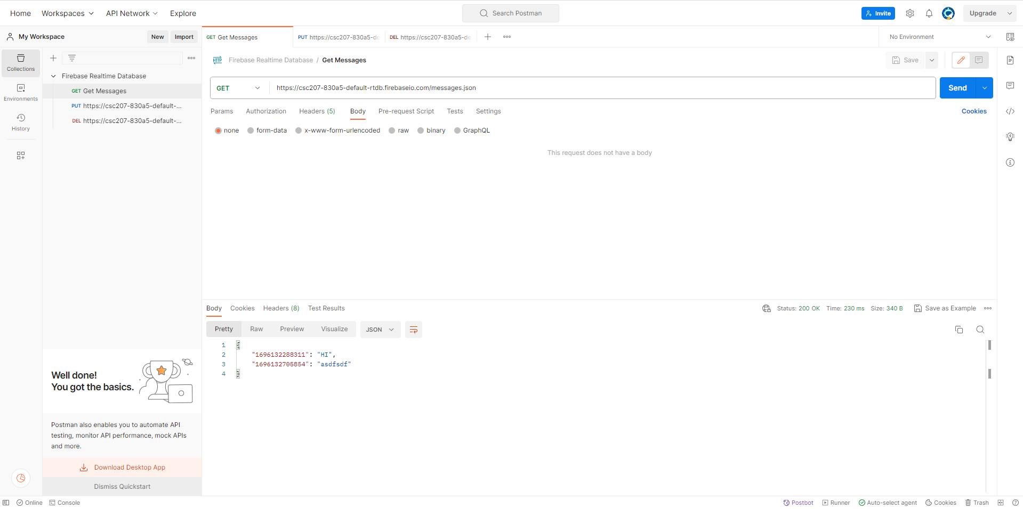
Task: Click the collections filter field
Action: click(123, 58)
